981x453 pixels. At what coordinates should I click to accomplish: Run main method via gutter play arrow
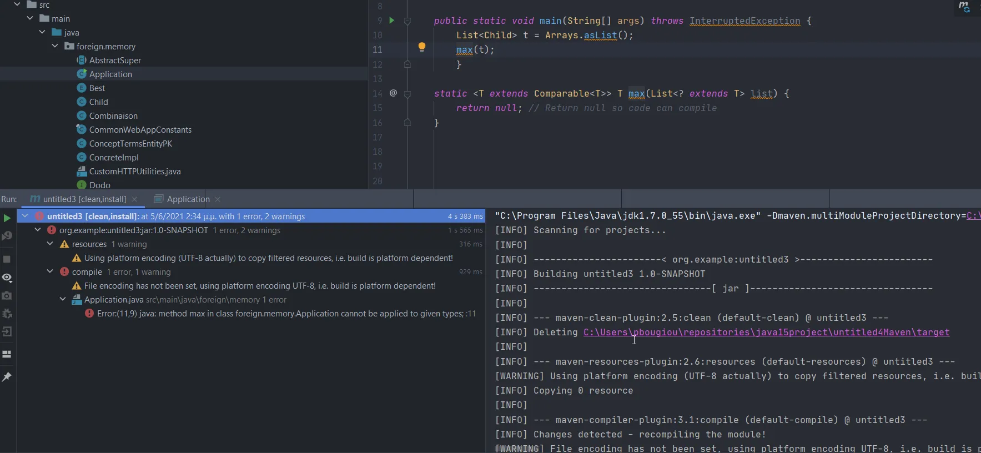pos(391,21)
